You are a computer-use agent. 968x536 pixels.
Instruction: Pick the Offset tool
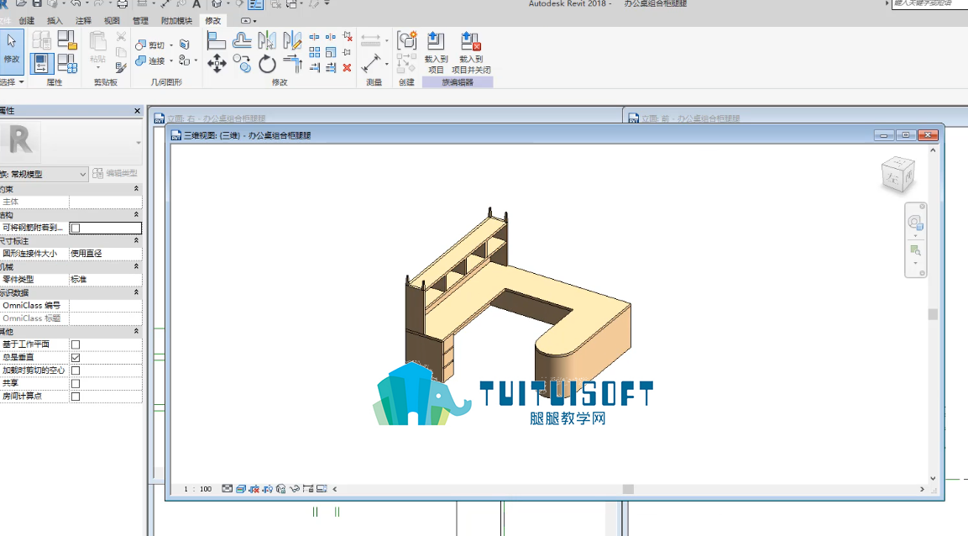click(242, 41)
